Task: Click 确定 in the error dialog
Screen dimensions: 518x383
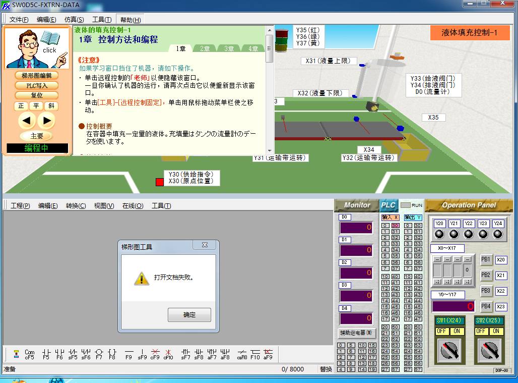Action: (189, 315)
